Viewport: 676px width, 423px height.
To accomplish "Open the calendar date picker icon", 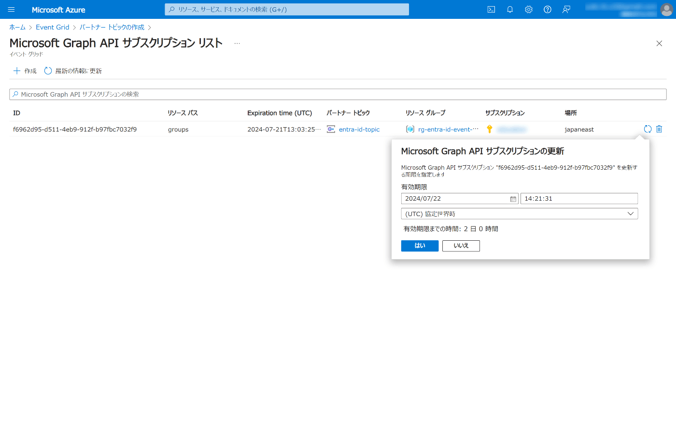I will pyautogui.click(x=513, y=199).
